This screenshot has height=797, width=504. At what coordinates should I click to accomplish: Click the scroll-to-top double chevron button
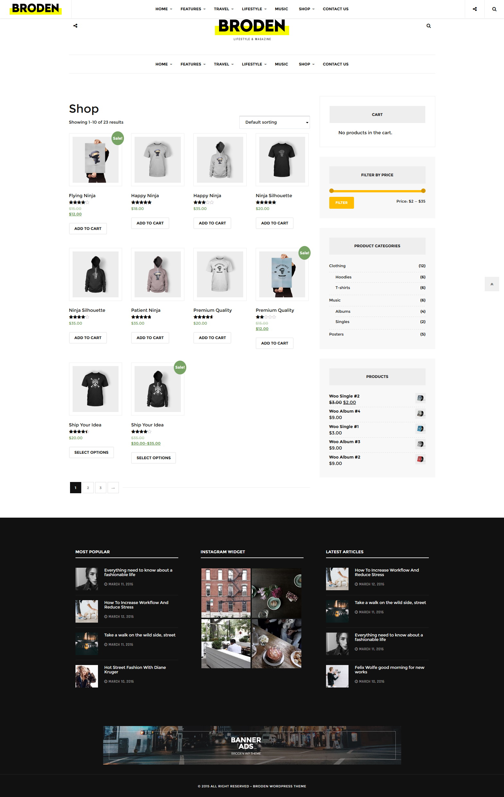coord(492,284)
